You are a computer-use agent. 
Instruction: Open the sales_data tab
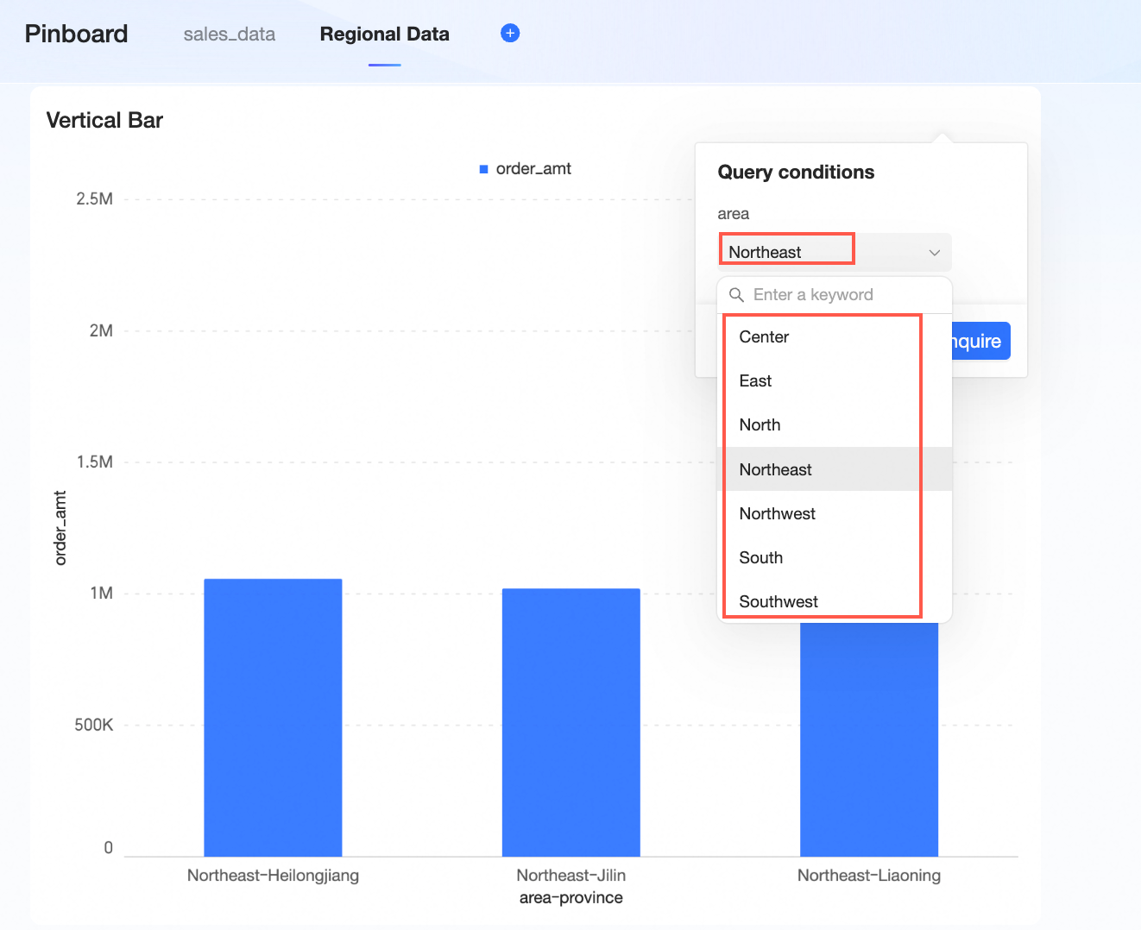click(229, 35)
